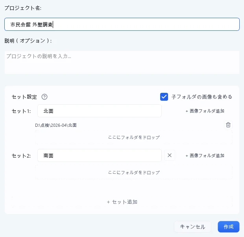Select the path text D:\点検\2026-04\北面
Viewport: 244px width, 237px height.
56,125
